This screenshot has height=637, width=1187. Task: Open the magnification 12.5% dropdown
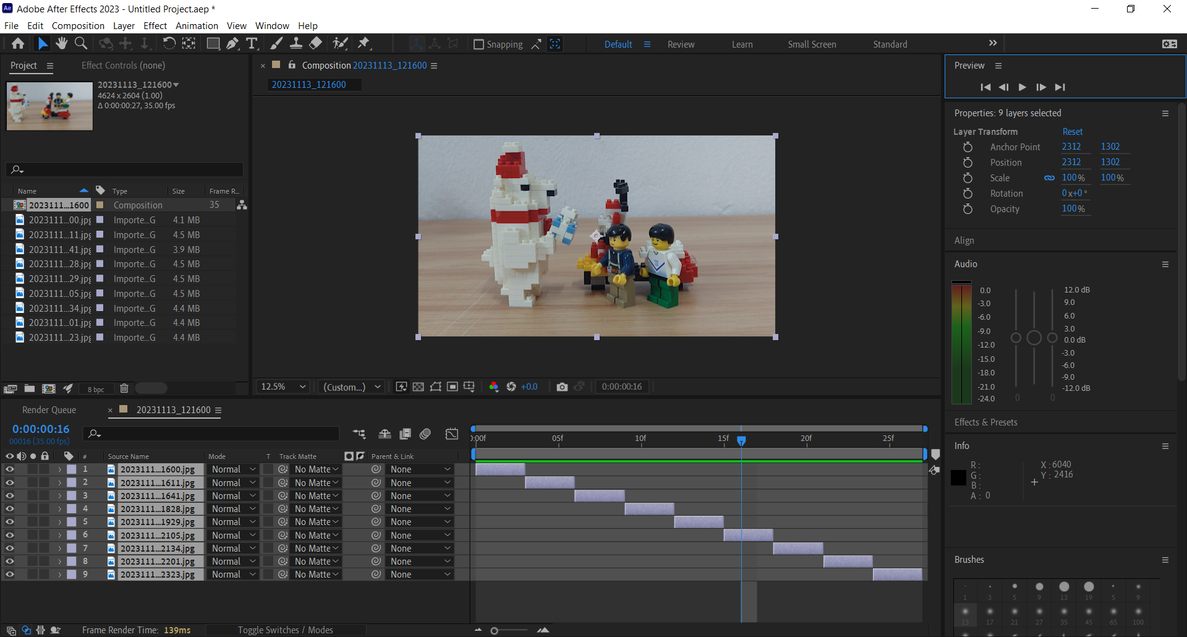[x=283, y=387]
